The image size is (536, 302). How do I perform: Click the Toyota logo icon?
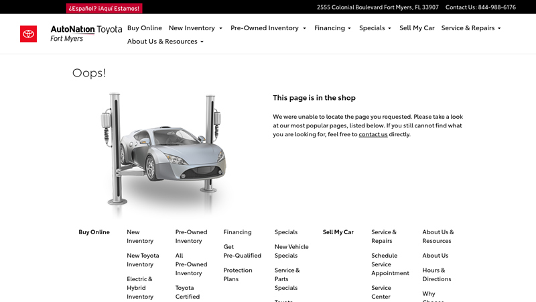[28, 34]
